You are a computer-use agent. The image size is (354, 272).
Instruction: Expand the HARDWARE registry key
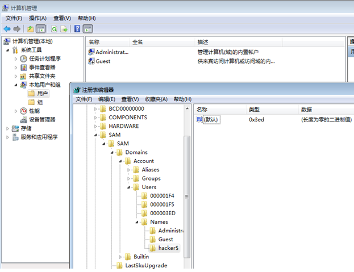tap(95, 126)
